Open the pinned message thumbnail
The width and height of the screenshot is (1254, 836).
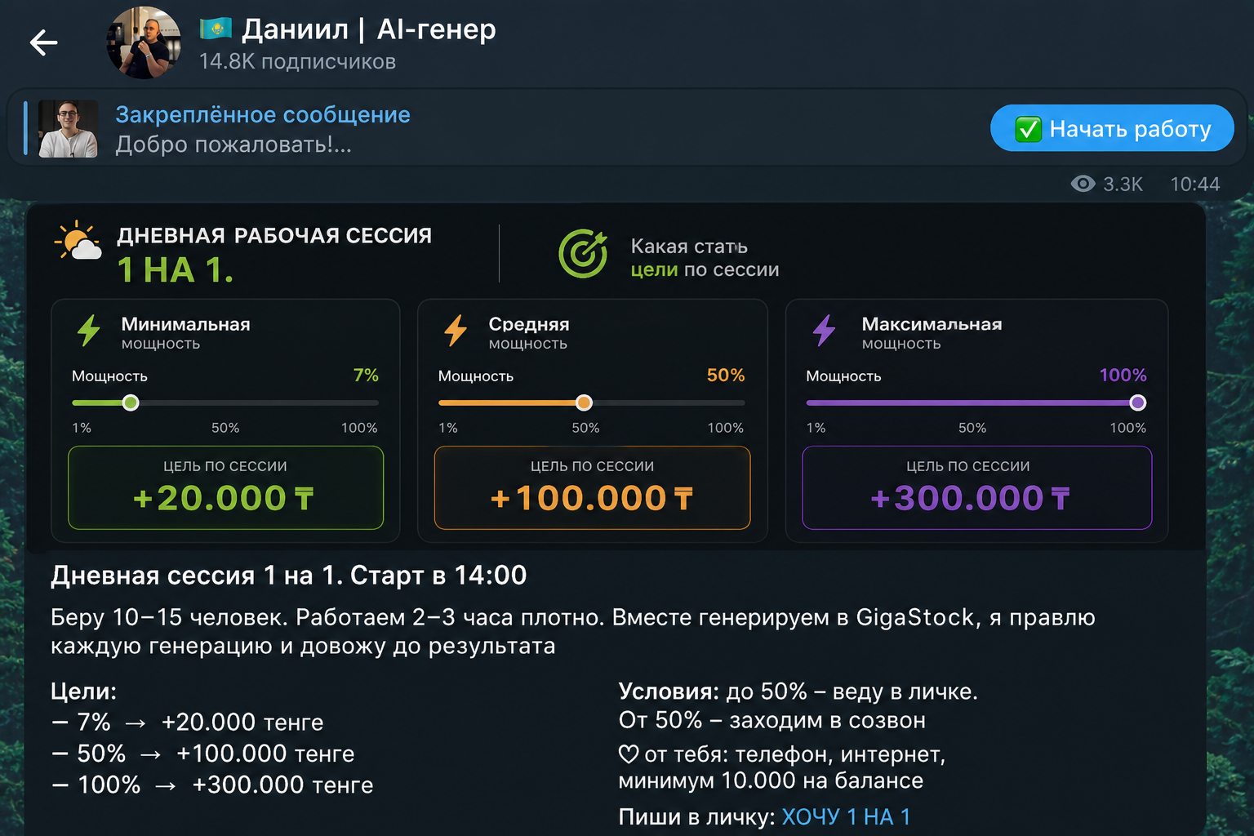[68, 128]
